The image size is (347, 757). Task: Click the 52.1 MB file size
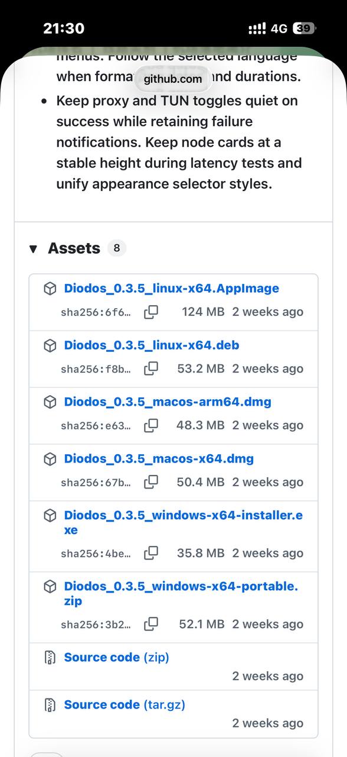tap(201, 624)
